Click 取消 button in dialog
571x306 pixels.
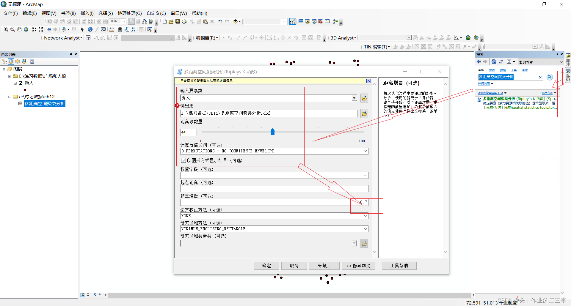pyautogui.click(x=294, y=266)
